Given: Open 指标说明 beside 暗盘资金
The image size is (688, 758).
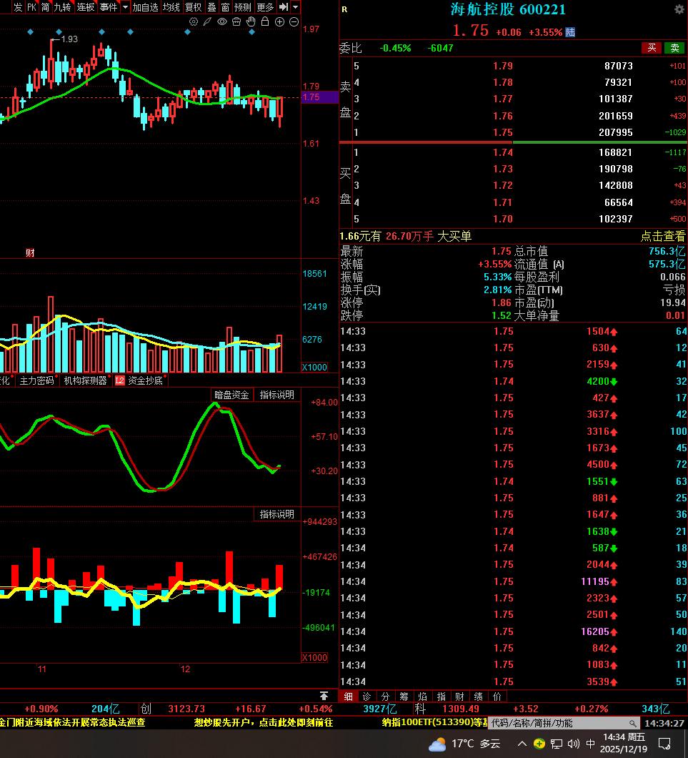Looking at the screenshot, I should click(x=277, y=395).
